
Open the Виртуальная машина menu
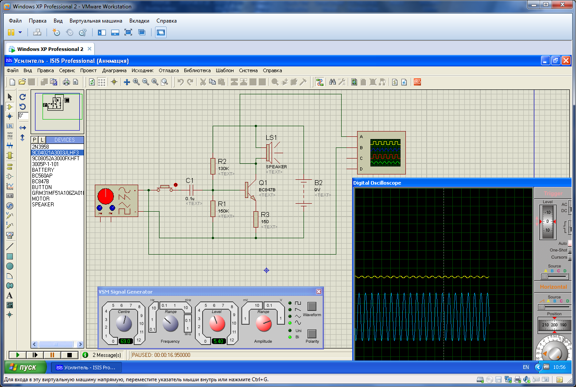96,21
